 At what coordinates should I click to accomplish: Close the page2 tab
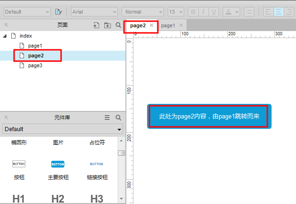[x=151, y=25]
